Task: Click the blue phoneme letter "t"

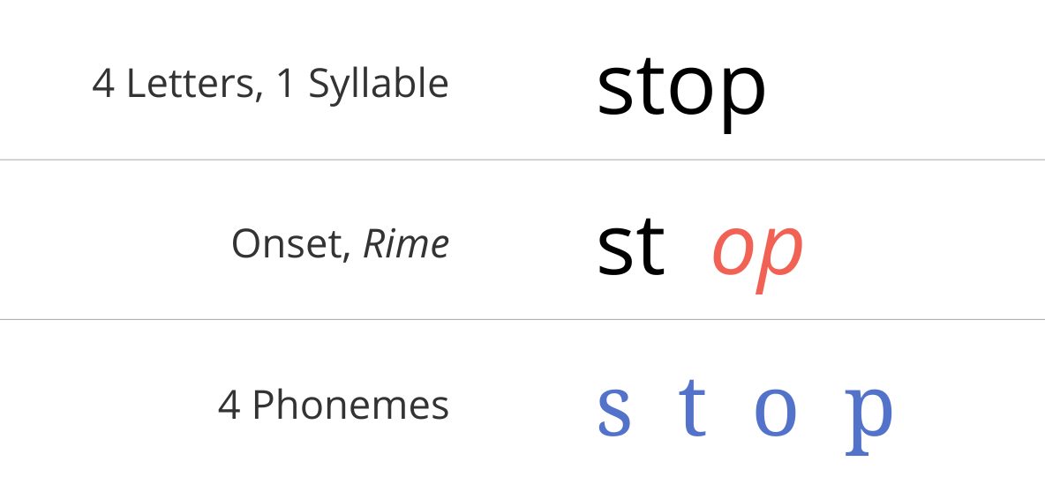Action: (x=693, y=406)
